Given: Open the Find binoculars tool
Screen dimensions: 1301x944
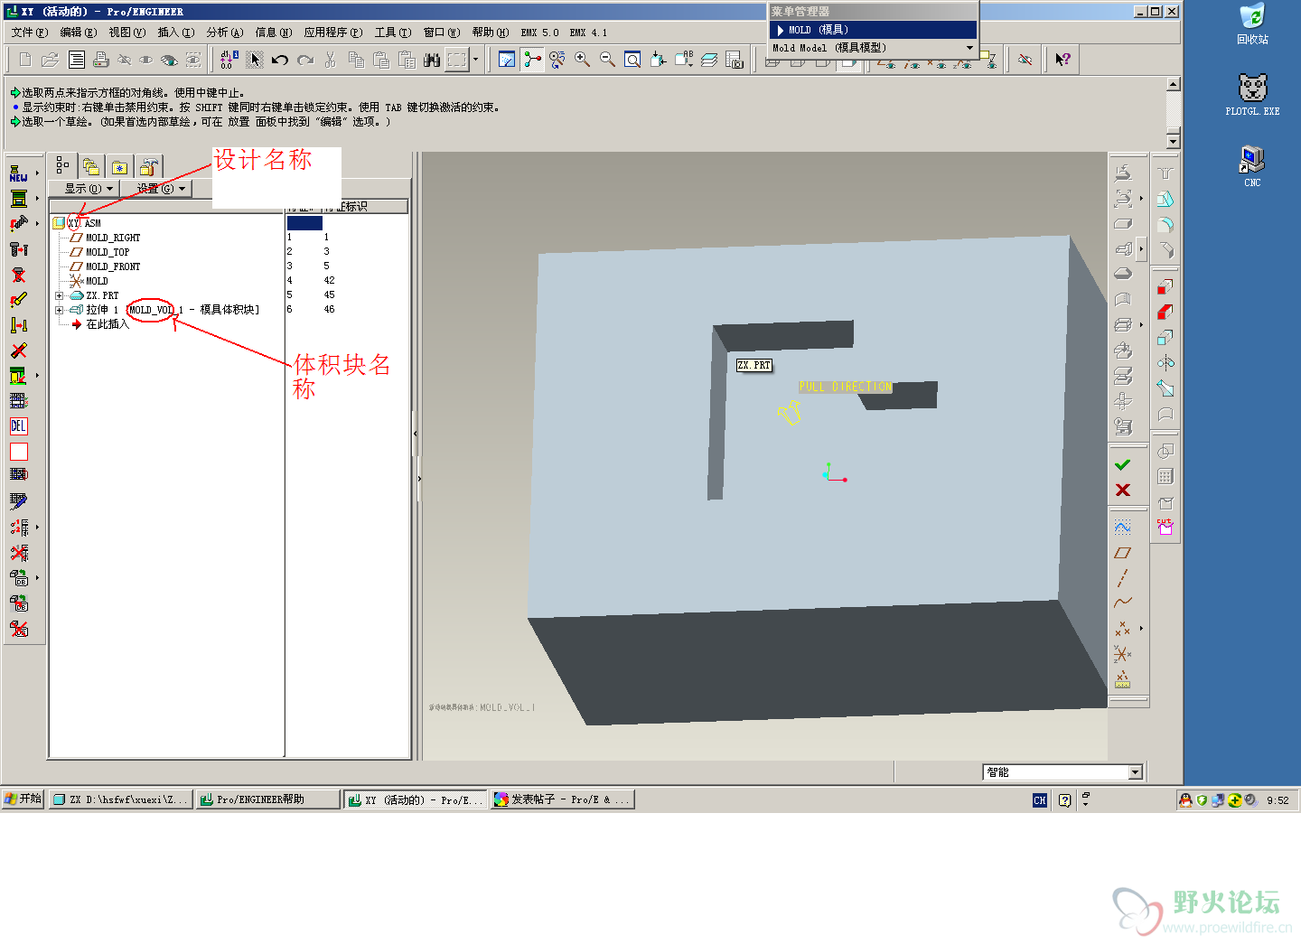Looking at the screenshot, I should point(432,60).
